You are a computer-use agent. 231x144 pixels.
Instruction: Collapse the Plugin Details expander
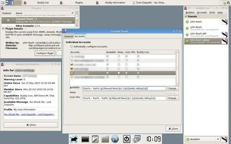coord(3,29)
